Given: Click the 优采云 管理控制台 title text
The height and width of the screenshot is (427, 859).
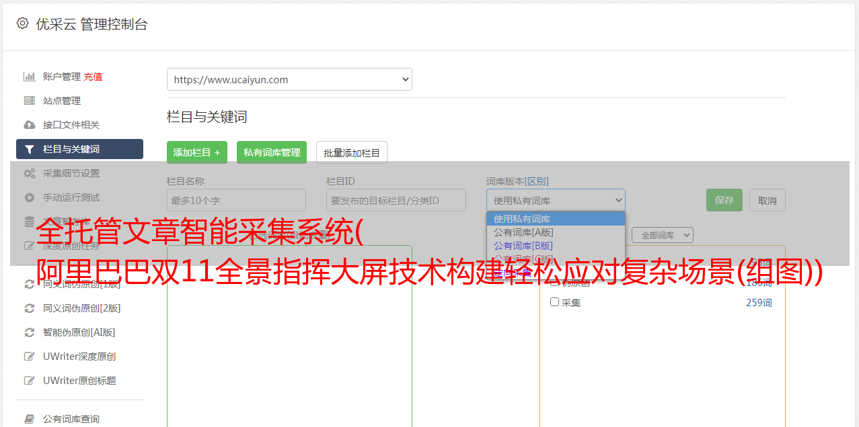Looking at the screenshot, I should click(92, 24).
